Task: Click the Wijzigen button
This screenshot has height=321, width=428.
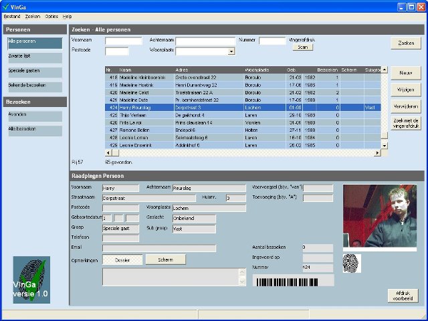Action: [405, 89]
